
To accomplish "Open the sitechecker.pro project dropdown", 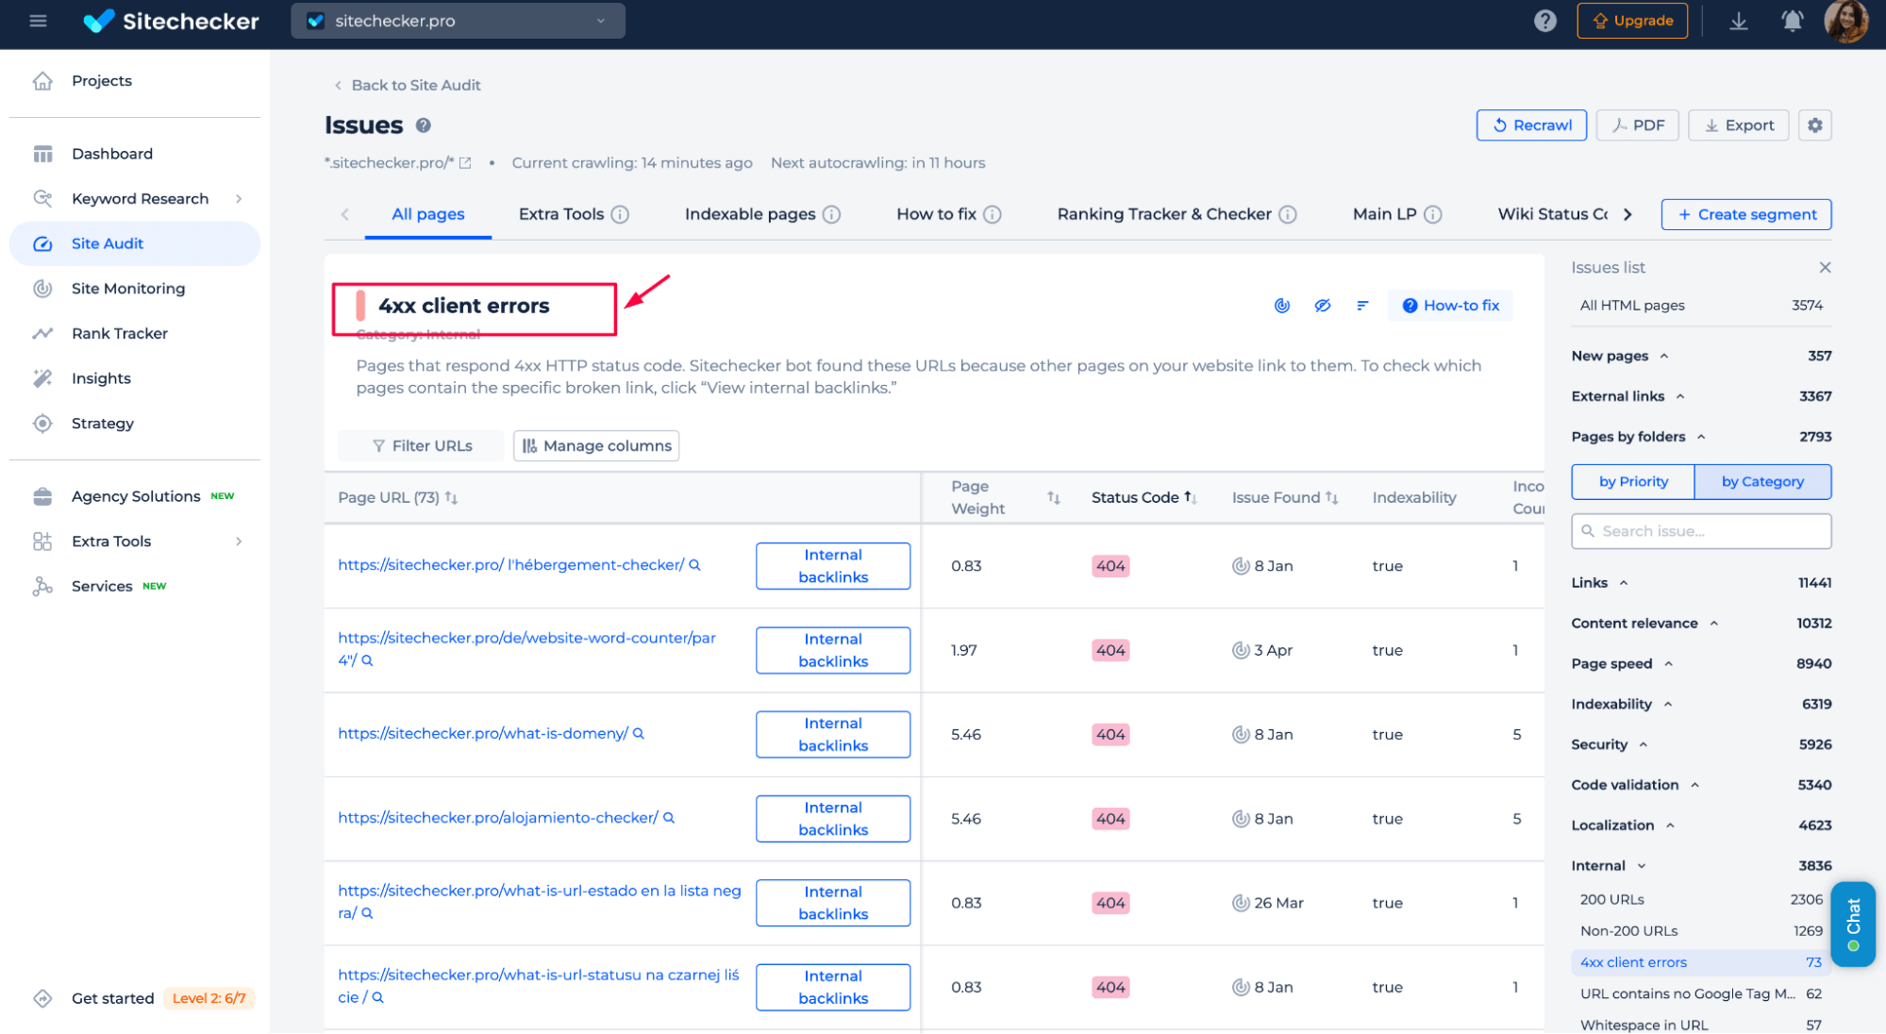I will tap(458, 21).
